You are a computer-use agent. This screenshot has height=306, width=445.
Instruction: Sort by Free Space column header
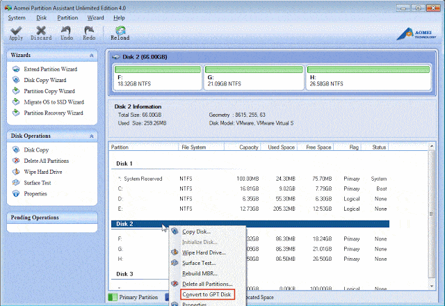click(315, 147)
